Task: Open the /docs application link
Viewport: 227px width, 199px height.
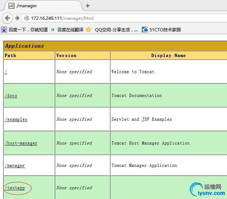Action: 11,96
